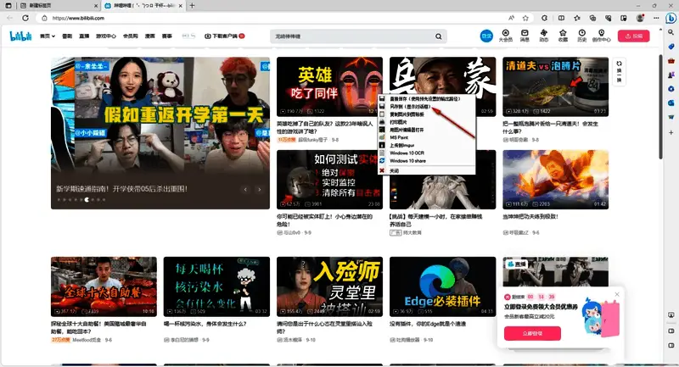Click the read aloud icon in address bar
Viewport: 679px width, 367px height.
[x=512, y=18]
